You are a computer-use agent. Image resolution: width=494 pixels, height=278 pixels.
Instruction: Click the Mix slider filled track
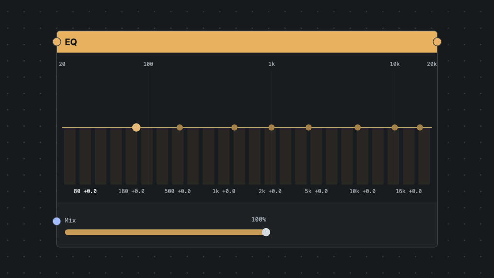pos(165,232)
